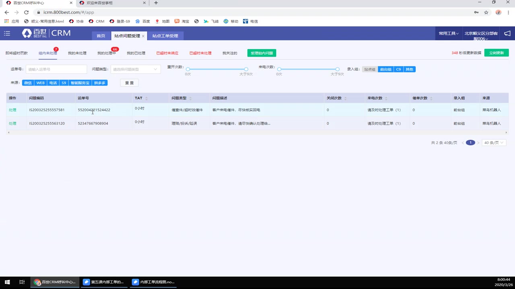Toggle the 拼多多 source filter
Viewport: 515px width, 289px height.
pos(99,83)
